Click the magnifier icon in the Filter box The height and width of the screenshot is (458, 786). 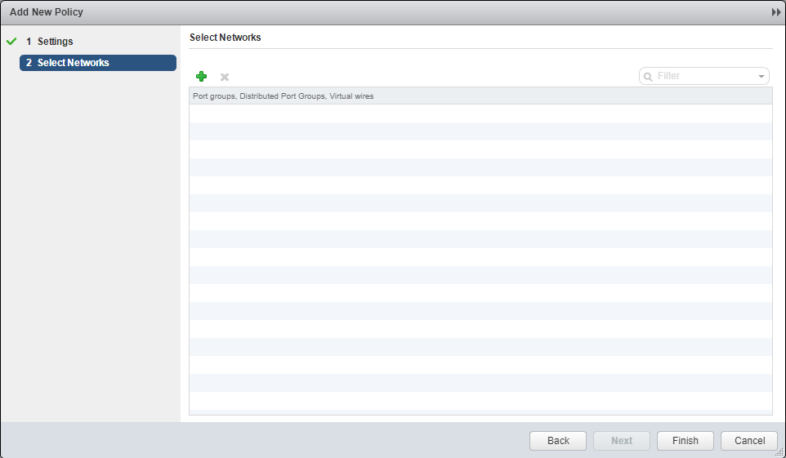[649, 76]
